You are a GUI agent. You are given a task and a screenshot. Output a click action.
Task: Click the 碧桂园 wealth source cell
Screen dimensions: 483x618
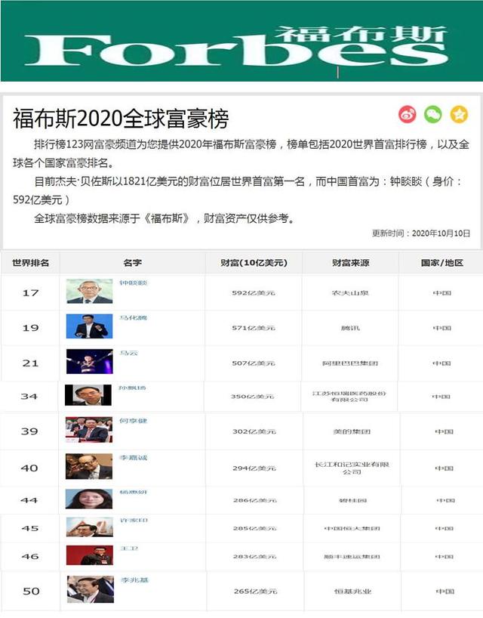(x=352, y=501)
